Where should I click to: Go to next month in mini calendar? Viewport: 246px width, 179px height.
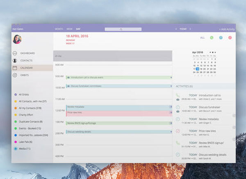[215, 52]
